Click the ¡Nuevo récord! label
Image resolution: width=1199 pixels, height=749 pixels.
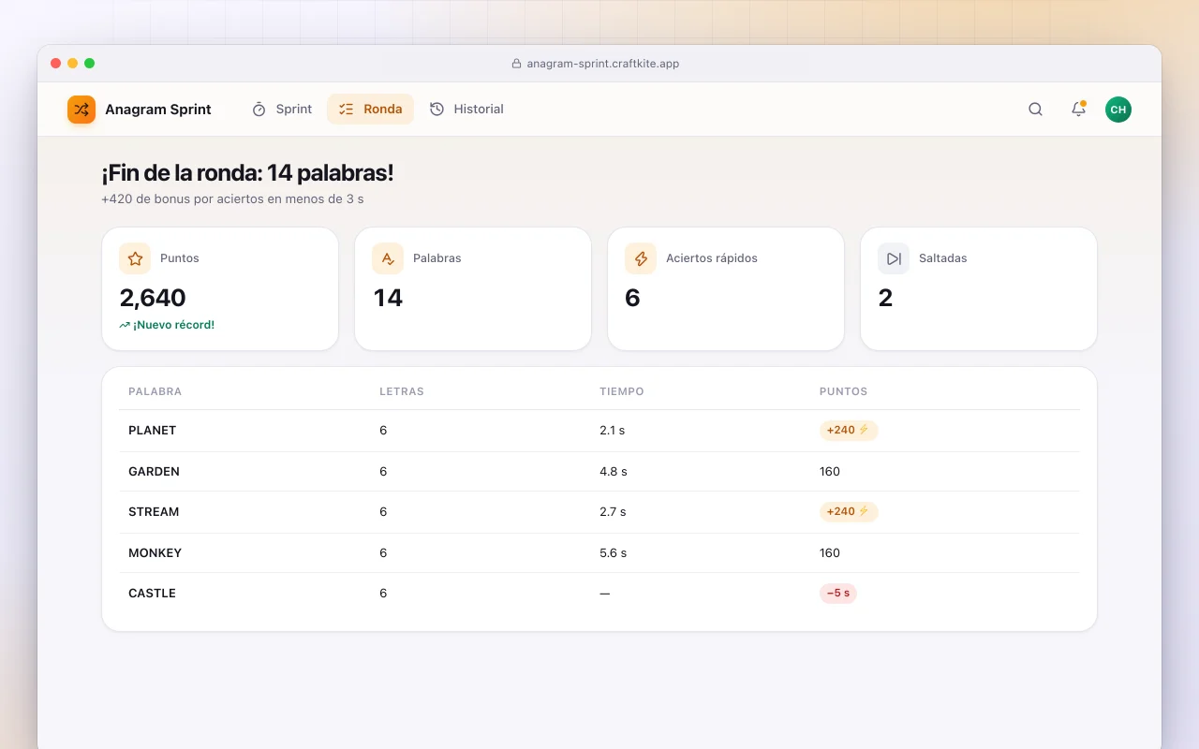pyautogui.click(x=173, y=325)
